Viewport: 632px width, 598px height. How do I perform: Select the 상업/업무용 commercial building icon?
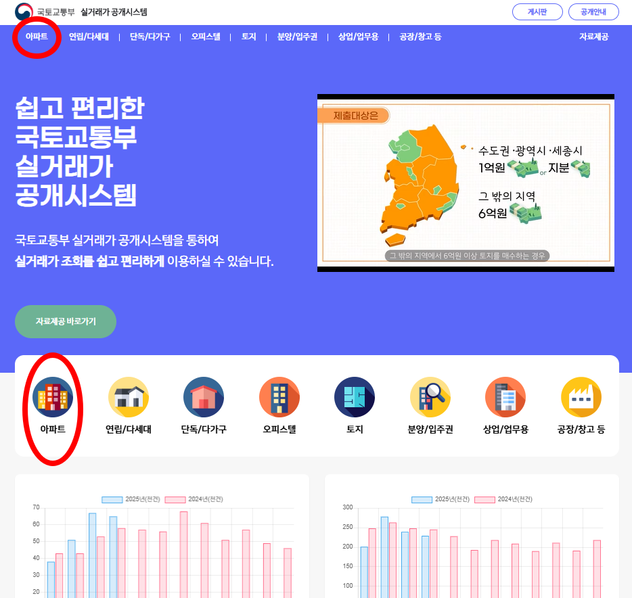coord(505,397)
